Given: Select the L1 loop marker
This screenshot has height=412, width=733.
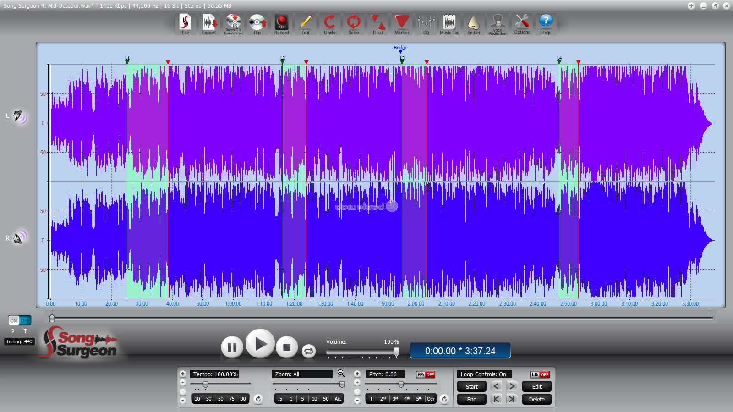Looking at the screenshot, I should tap(127, 60).
